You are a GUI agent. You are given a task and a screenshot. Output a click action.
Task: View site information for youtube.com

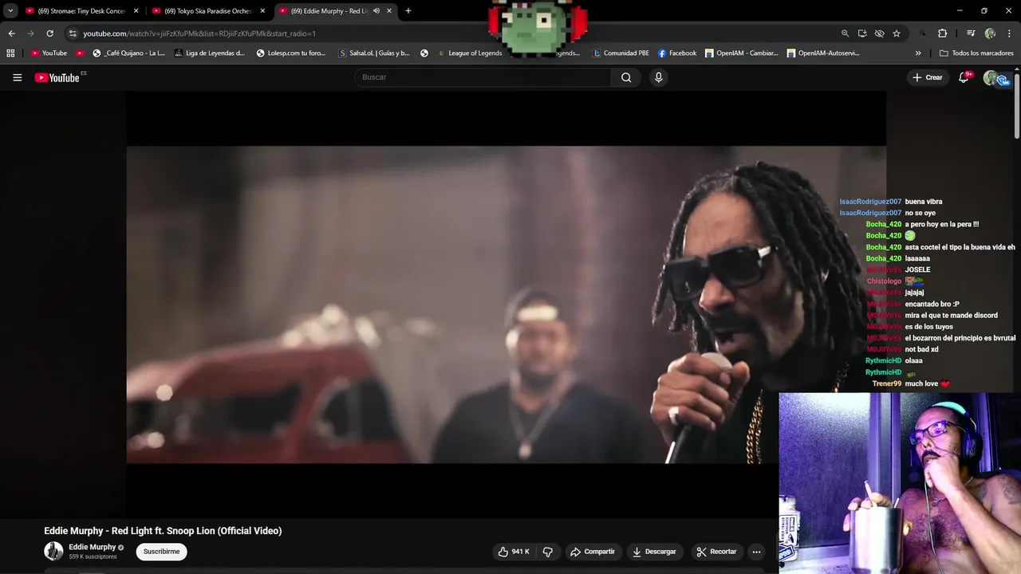coord(73,33)
